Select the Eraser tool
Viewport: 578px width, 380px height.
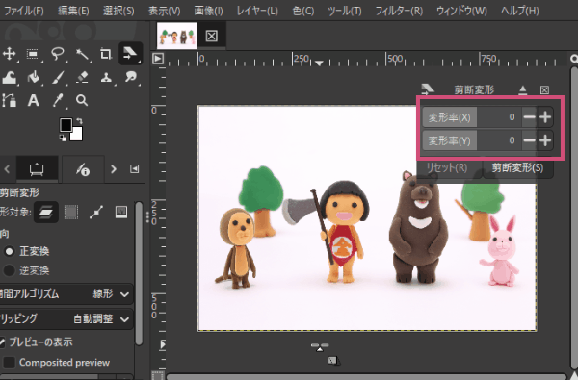82,77
